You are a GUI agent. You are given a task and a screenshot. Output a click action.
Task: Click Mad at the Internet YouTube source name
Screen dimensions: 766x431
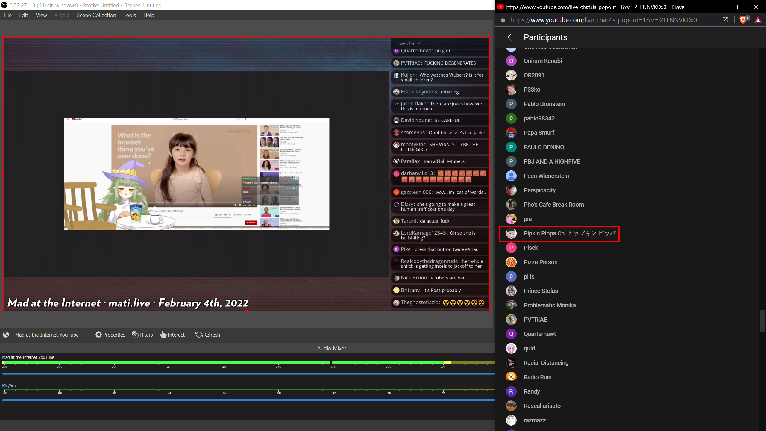coord(47,335)
